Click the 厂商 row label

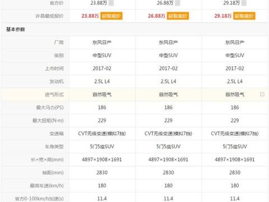[59, 43]
